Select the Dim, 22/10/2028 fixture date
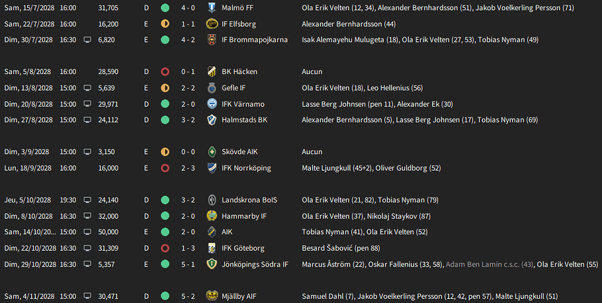 point(30,248)
